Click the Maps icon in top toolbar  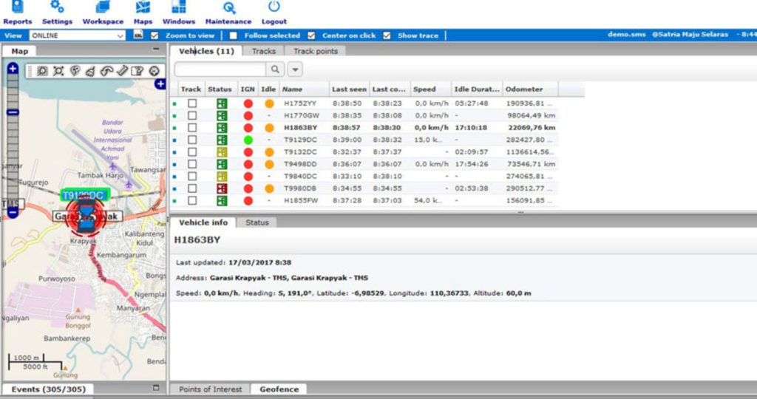pos(143,8)
